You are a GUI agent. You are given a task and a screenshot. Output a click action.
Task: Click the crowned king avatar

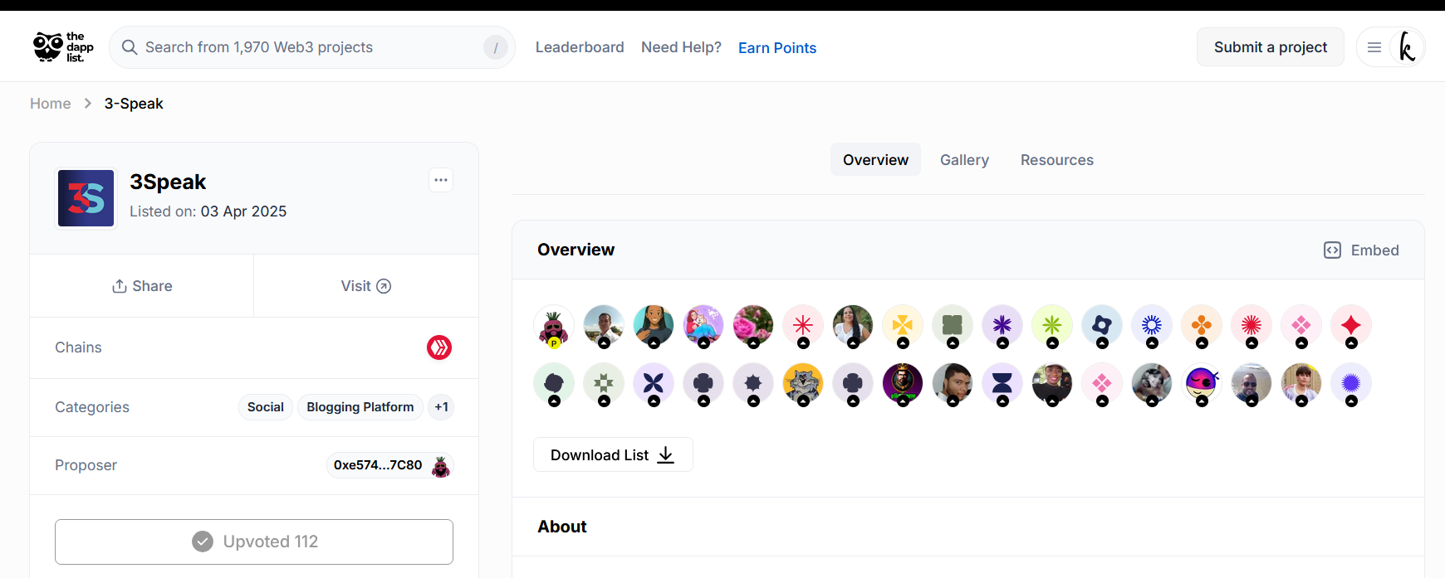click(903, 384)
